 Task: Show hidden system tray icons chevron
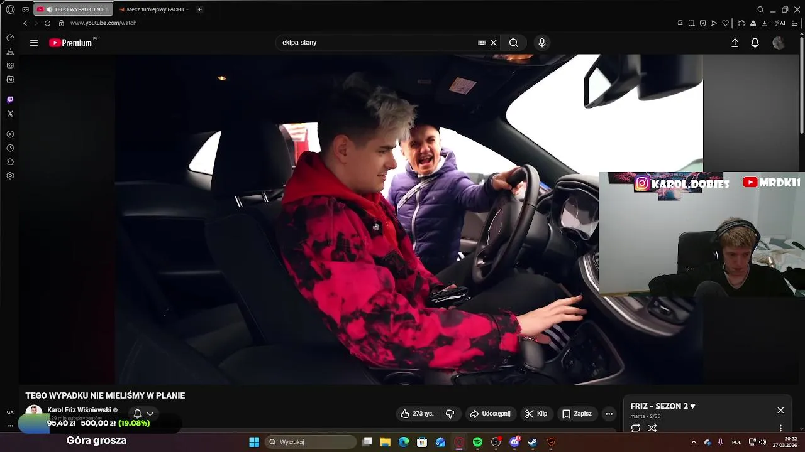click(x=694, y=442)
